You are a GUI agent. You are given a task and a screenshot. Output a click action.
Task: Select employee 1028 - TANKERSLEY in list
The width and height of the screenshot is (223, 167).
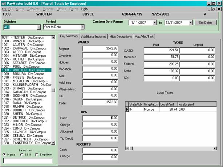point(26,143)
